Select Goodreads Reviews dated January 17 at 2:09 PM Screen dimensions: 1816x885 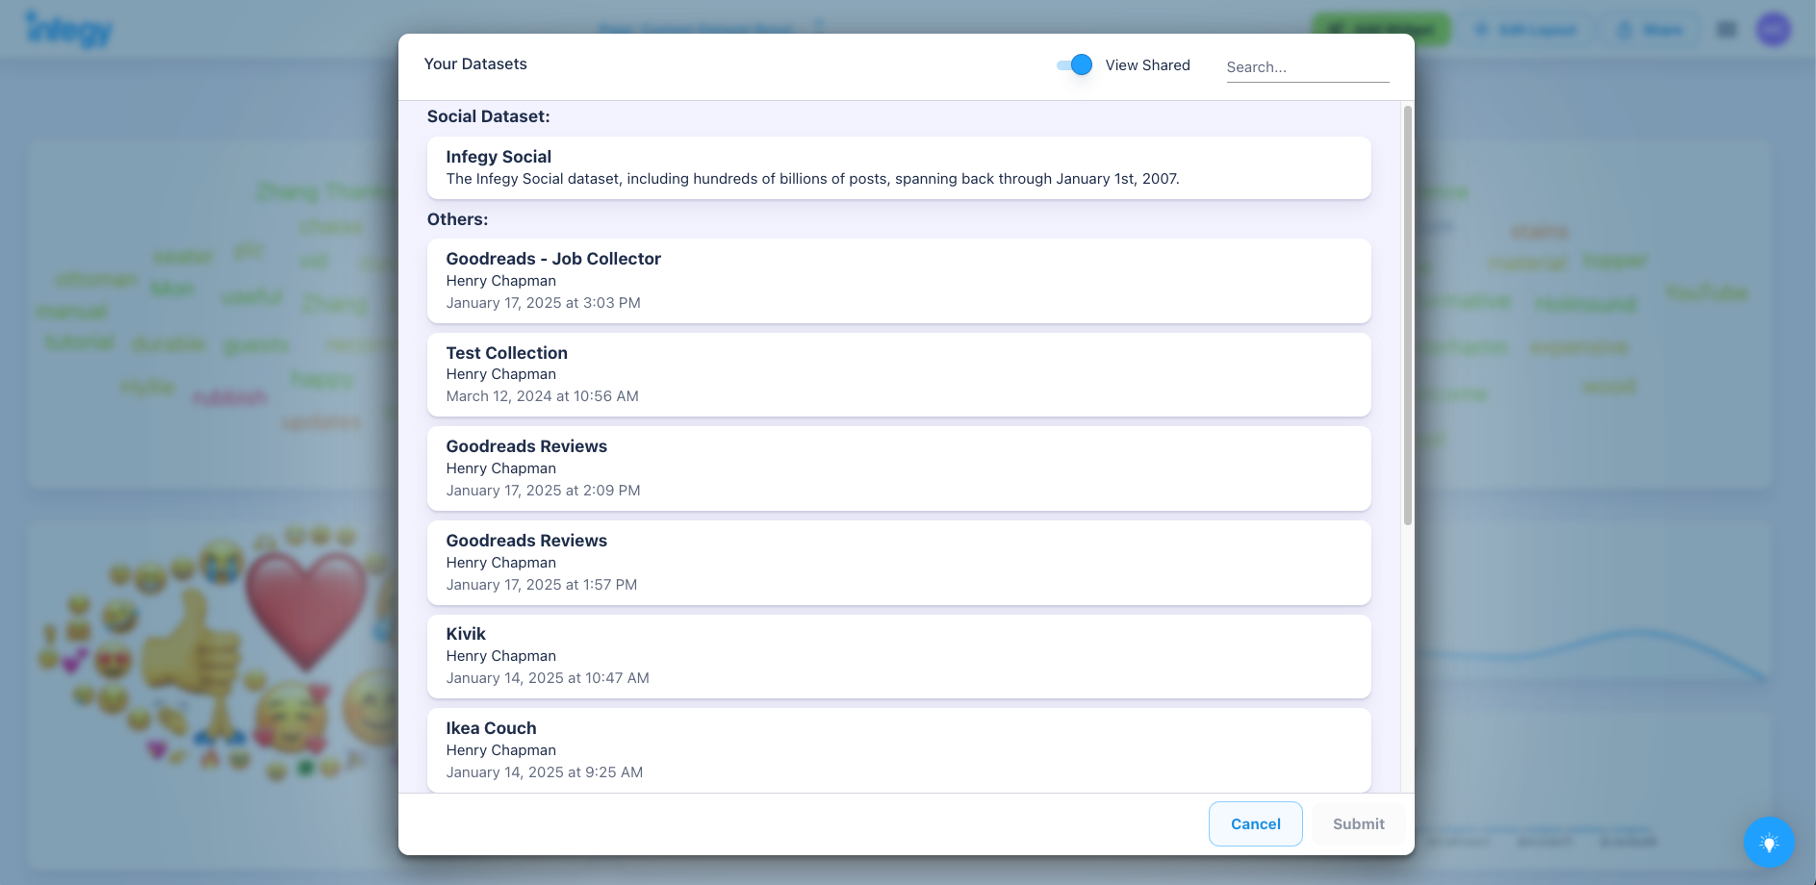899,468
